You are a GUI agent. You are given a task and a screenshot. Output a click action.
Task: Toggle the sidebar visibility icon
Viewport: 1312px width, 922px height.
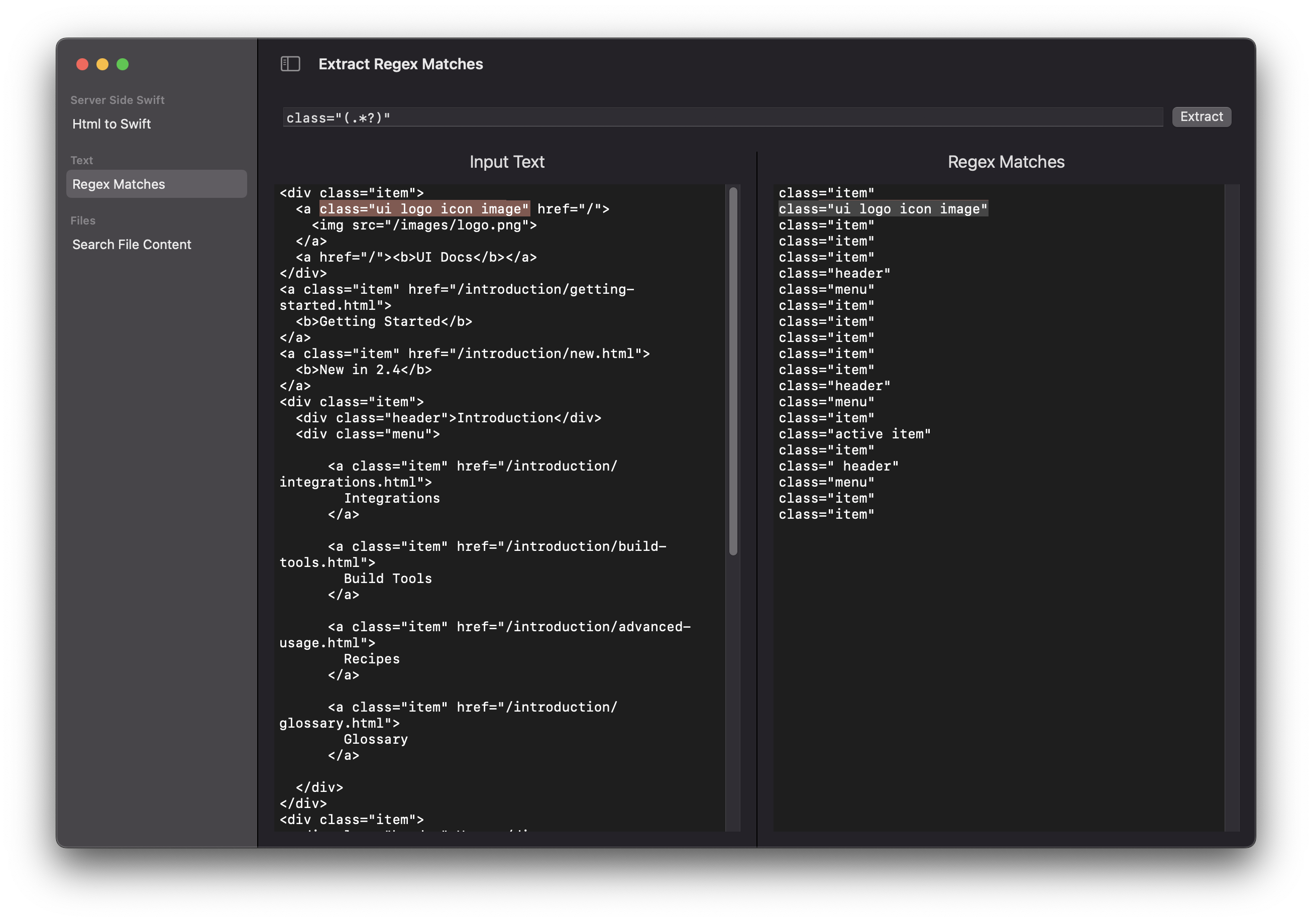(291, 64)
